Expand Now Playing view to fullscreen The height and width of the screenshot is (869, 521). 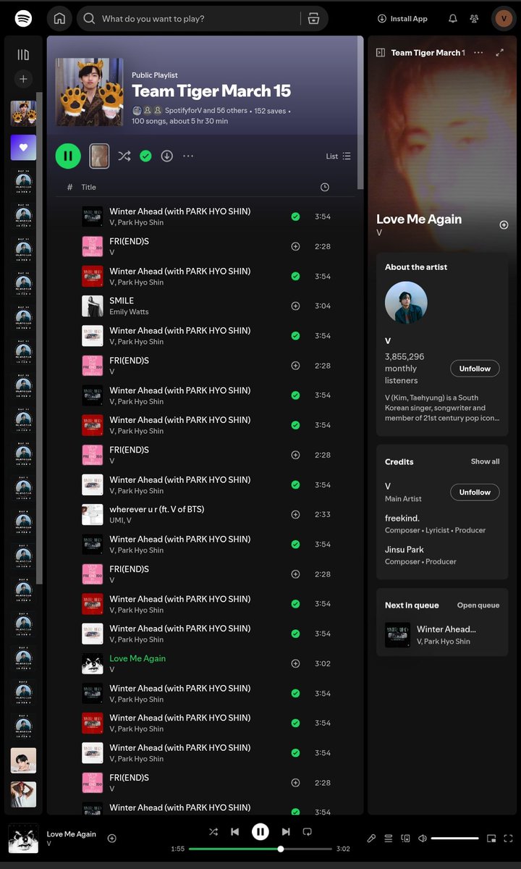tap(499, 52)
